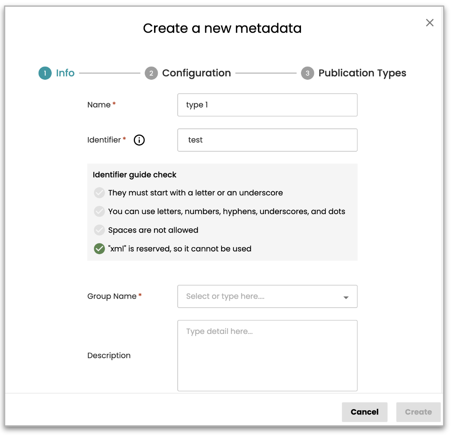Click the red asterisk next to Name

114,104
